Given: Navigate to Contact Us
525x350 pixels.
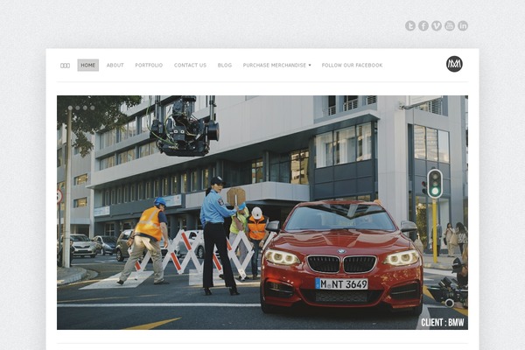Looking at the screenshot, I should click(190, 66).
